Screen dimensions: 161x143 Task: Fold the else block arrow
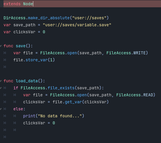[x=1, y=109]
